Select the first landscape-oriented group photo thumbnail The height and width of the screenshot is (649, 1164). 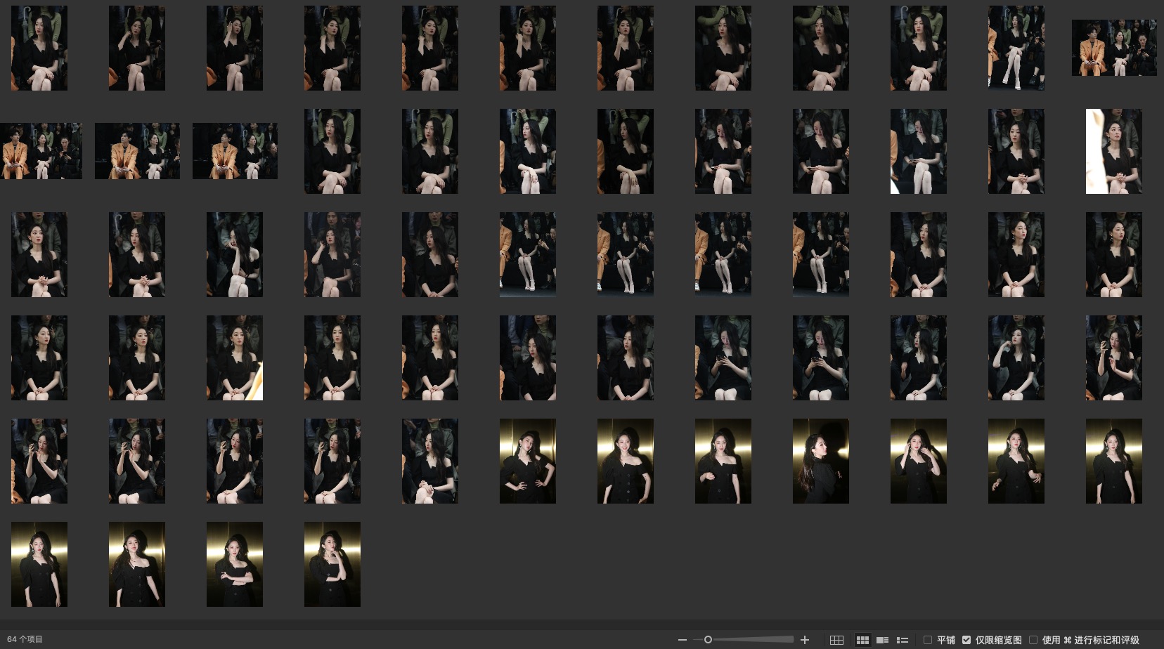(x=1114, y=48)
